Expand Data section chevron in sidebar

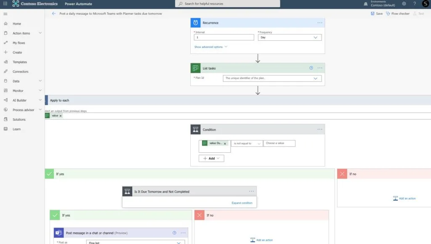40,81
